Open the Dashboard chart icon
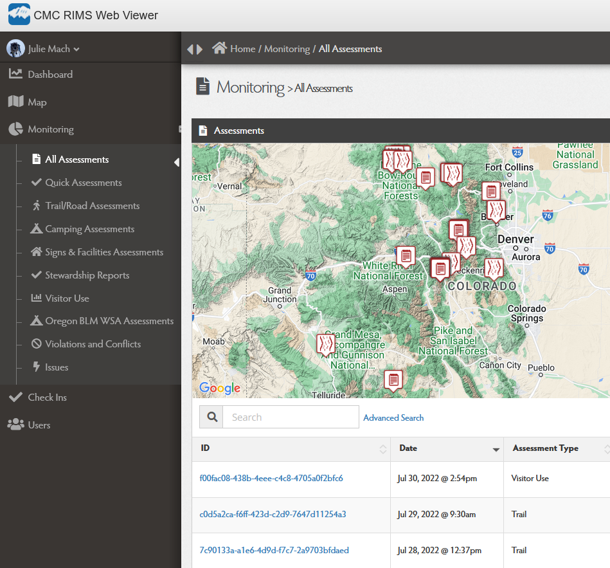This screenshot has height=568, width=610. pos(15,74)
